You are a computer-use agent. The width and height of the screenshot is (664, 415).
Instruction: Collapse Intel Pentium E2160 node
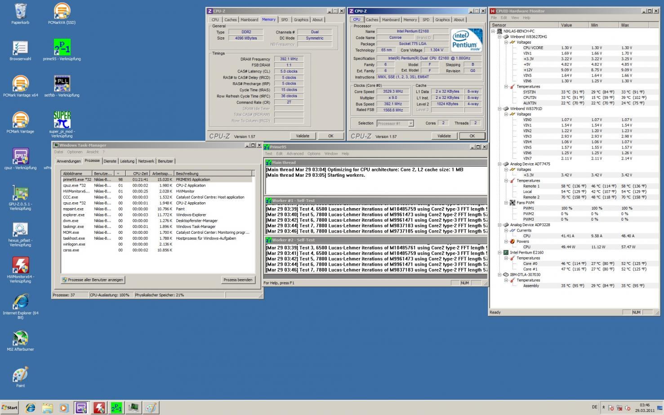coord(500,253)
